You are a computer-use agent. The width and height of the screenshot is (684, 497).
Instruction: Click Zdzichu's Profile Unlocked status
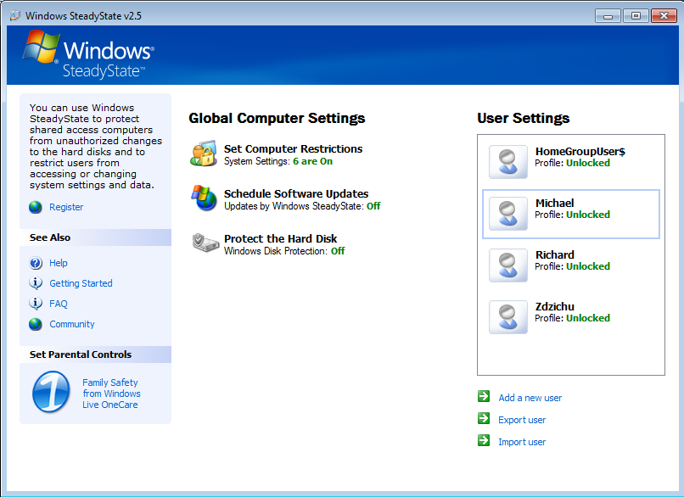tap(588, 318)
